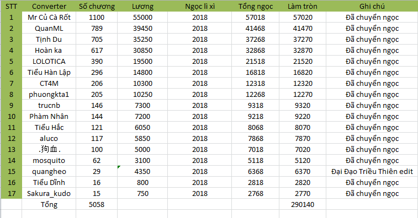
Task: Click the Làm tròn column header
Action: pos(302,6)
